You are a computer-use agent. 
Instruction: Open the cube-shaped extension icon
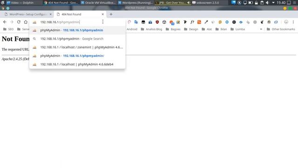click(164, 22)
